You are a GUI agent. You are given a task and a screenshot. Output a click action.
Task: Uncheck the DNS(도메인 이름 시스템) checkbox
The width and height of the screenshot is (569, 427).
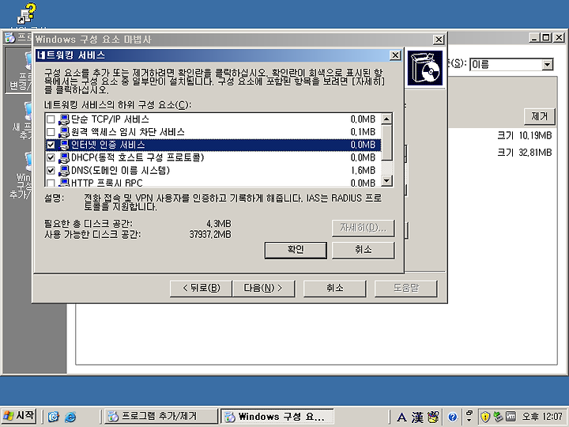(x=51, y=170)
